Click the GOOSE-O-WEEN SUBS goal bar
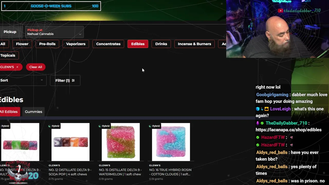 tap(51, 6)
